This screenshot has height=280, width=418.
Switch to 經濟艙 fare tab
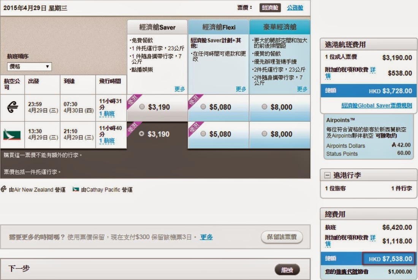pyautogui.click(x=271, y=8)
